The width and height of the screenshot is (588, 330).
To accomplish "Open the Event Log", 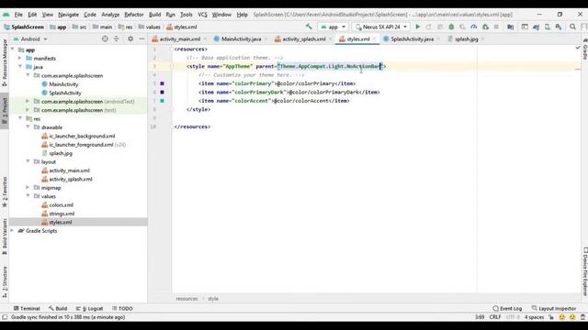I will pyautogui.click(x=507, y=308).
